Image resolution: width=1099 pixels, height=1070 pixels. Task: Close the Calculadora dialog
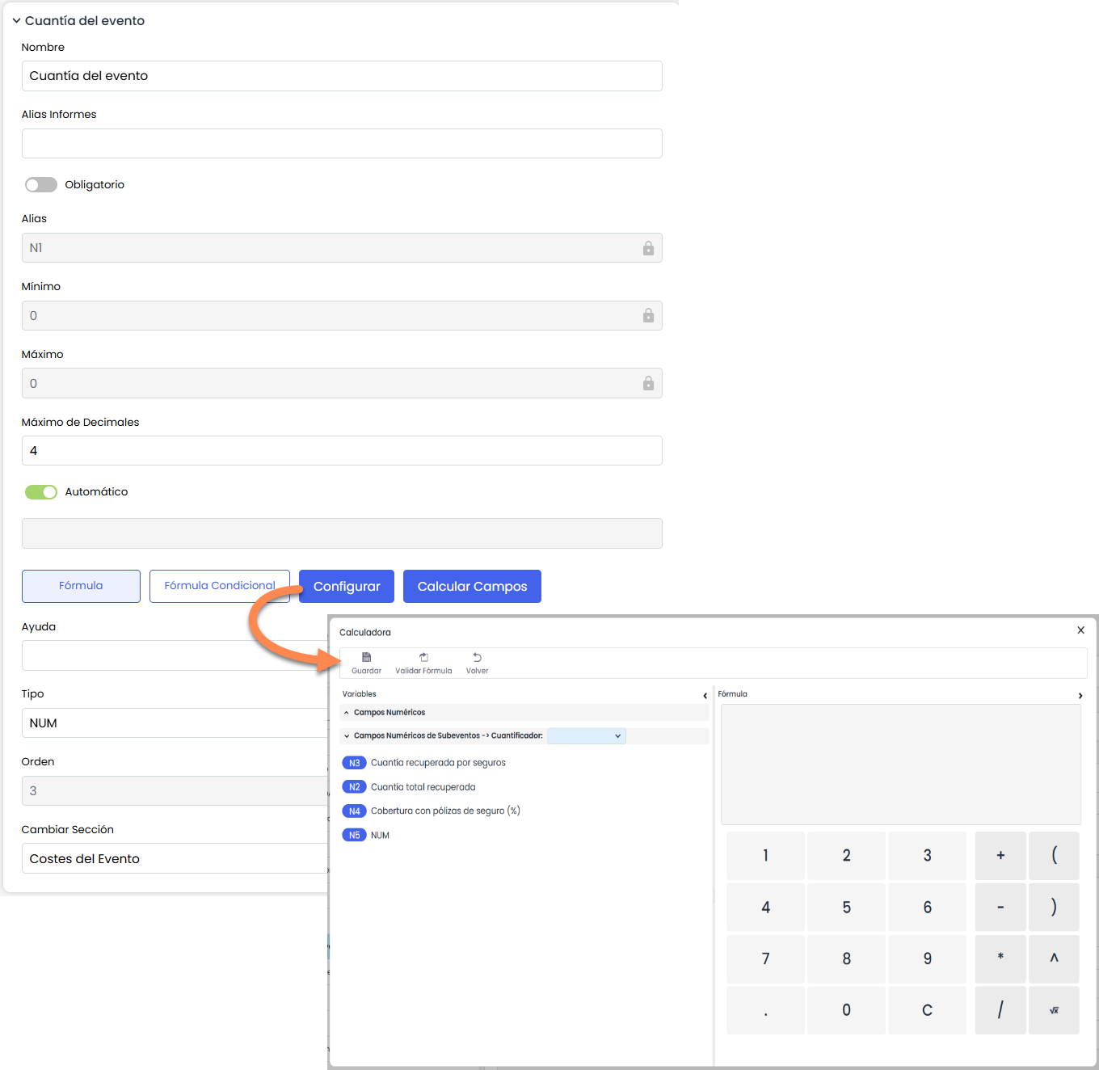click(x=1080, y=630)
